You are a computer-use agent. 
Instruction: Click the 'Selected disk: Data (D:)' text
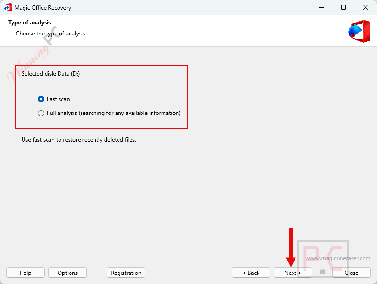[50, 74]
